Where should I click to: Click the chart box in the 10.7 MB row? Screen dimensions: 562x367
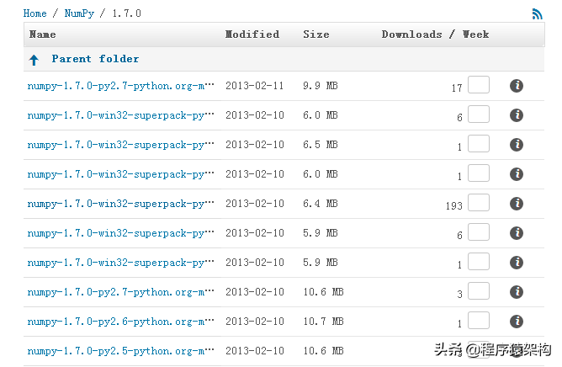(479, 320)
